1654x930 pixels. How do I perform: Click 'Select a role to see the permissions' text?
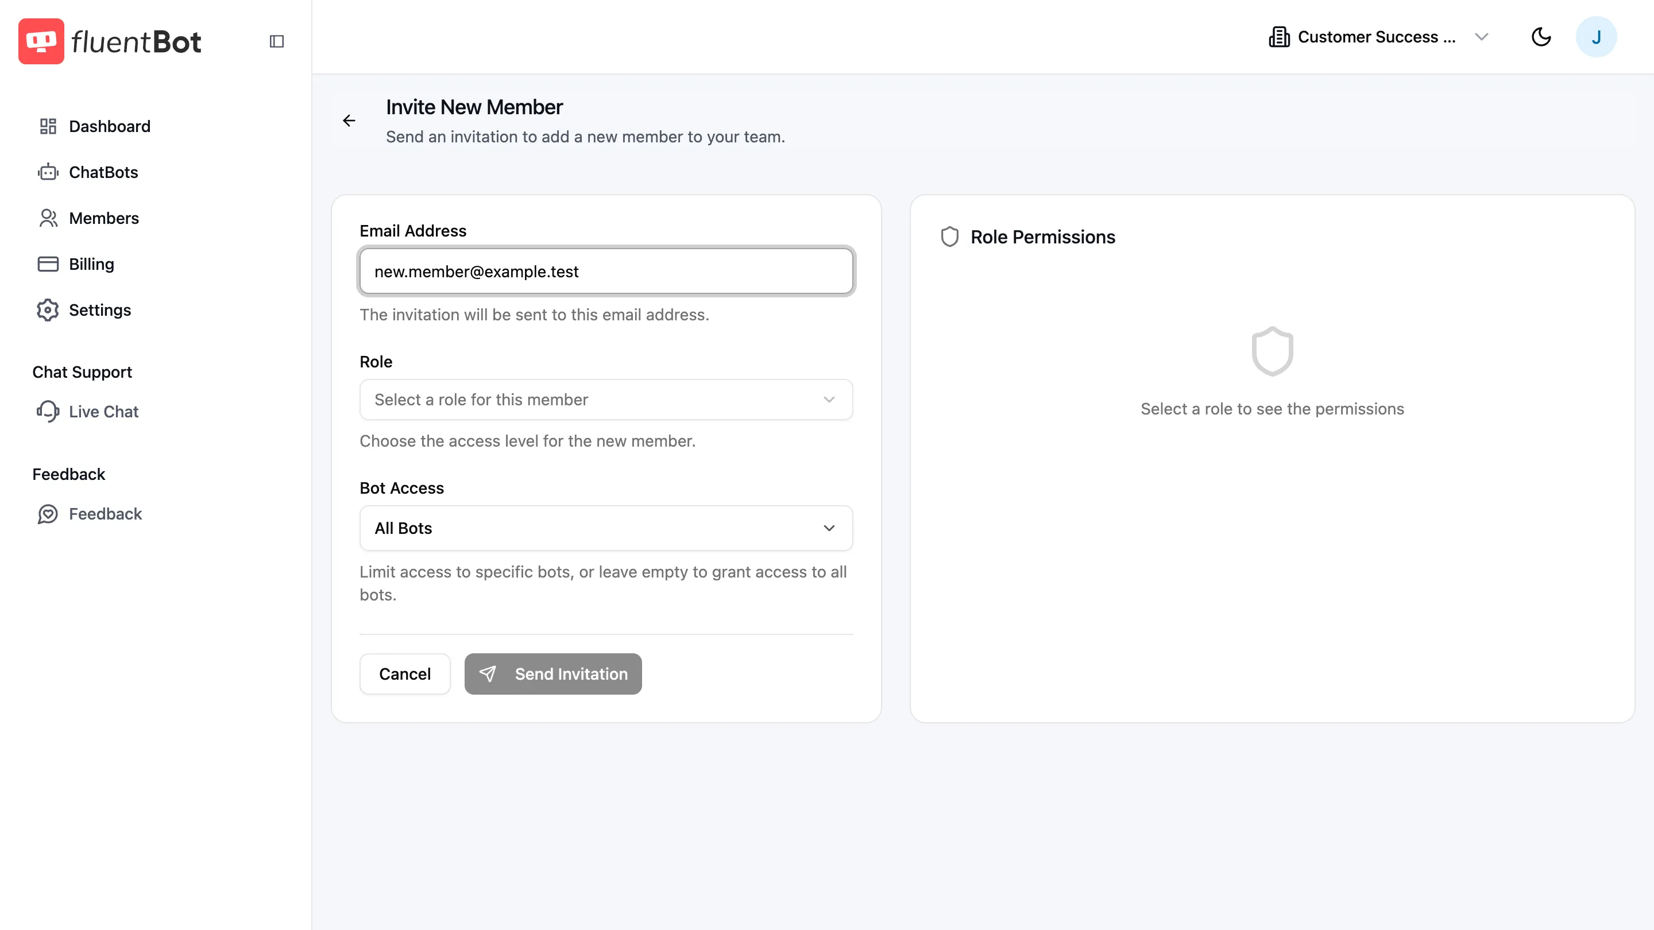click(x=1272, y=409)
